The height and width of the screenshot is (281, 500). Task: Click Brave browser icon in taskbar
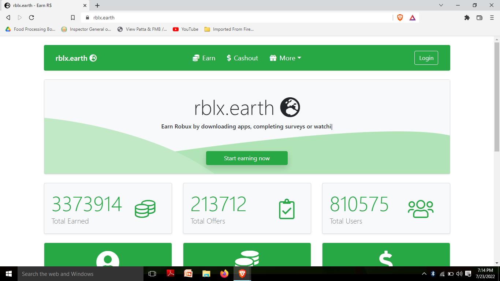point(242,274)
